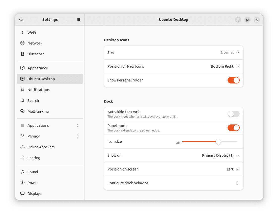Select Online Accounts in sidebar
Screen dimensions: 278x217
click(x=50, y=147)
